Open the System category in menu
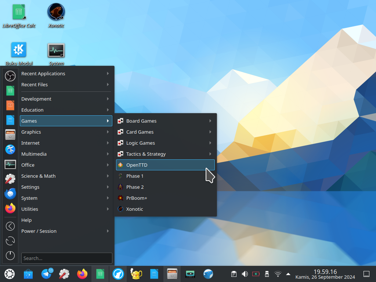This screenshot has height=282, width=376. (x=66, y=198)
